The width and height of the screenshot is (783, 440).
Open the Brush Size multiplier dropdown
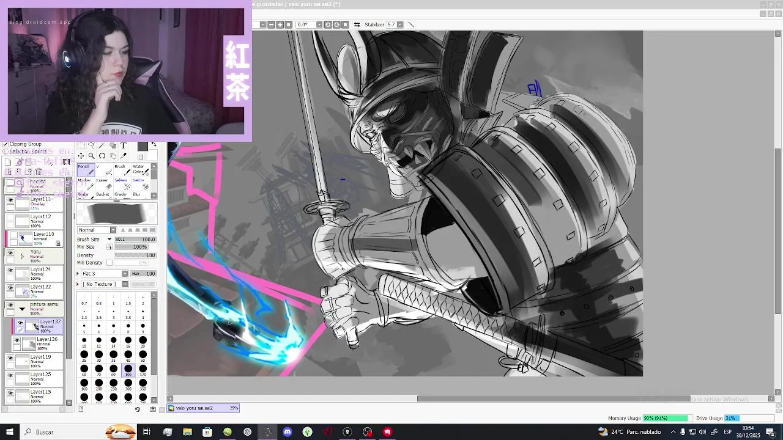109,240
